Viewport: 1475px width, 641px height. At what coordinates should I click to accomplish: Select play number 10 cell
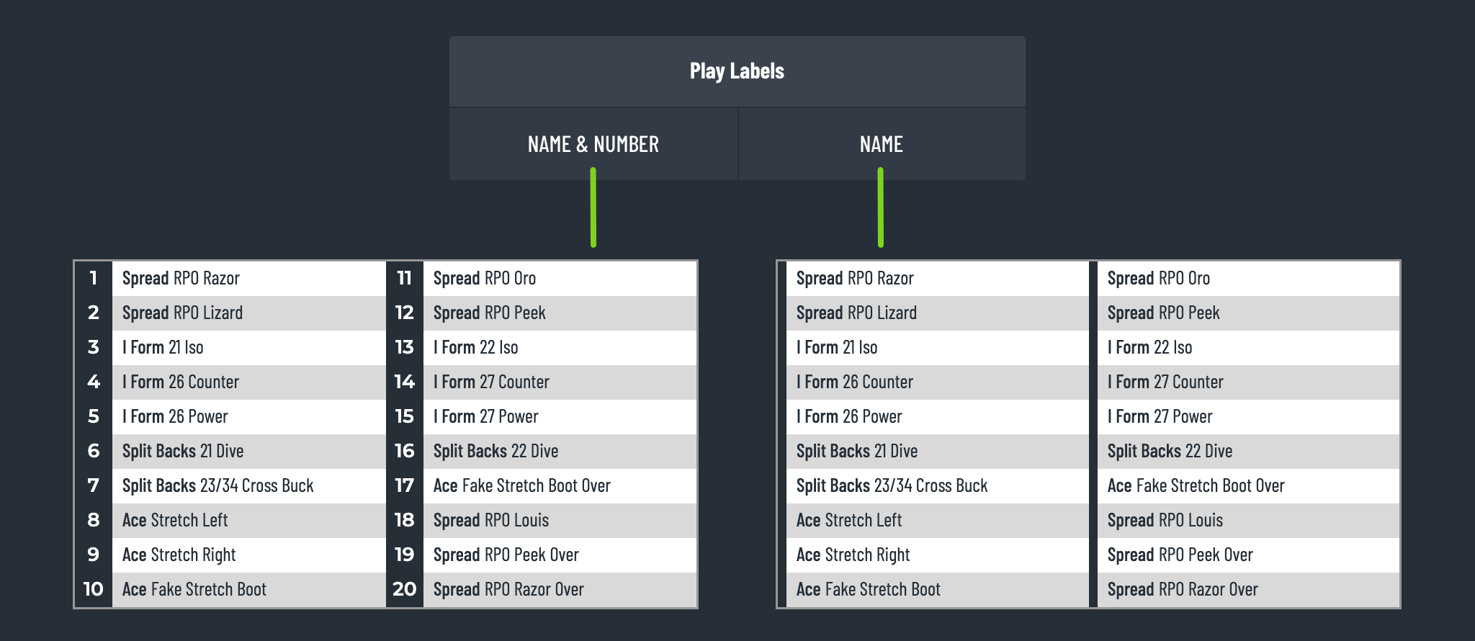coord(94,589)
